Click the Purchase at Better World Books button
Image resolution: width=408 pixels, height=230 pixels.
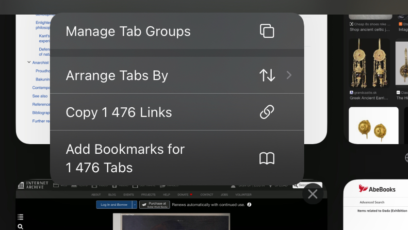point(154,205)
